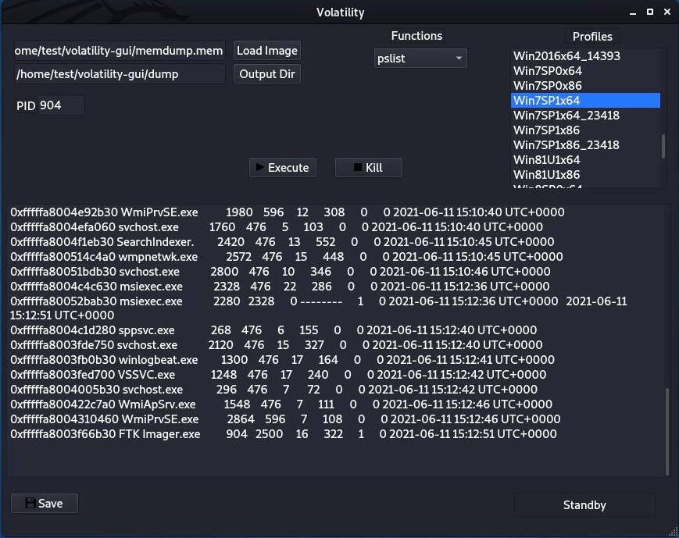679x538 pixels.
Task: Click the Functions label
Action: [416, 36]
